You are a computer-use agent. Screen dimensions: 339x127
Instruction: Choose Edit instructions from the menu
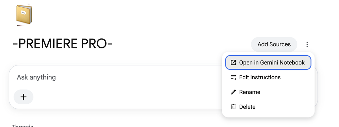[268, 77]
